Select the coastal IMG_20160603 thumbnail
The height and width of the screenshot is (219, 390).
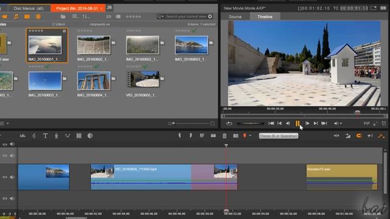pos(191,45)
